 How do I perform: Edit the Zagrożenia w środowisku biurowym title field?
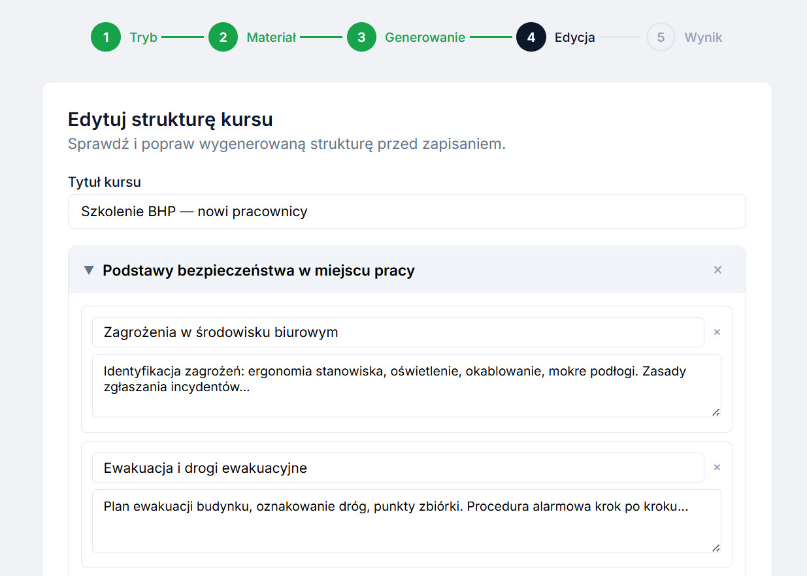click(x=397, y=332)
